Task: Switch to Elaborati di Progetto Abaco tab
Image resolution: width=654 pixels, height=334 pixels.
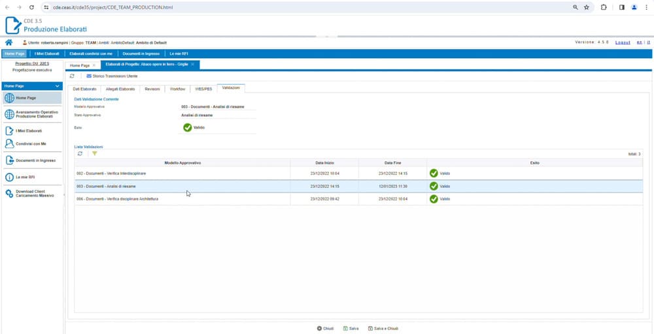Action: pyautogui.click(x=146, y=65)
